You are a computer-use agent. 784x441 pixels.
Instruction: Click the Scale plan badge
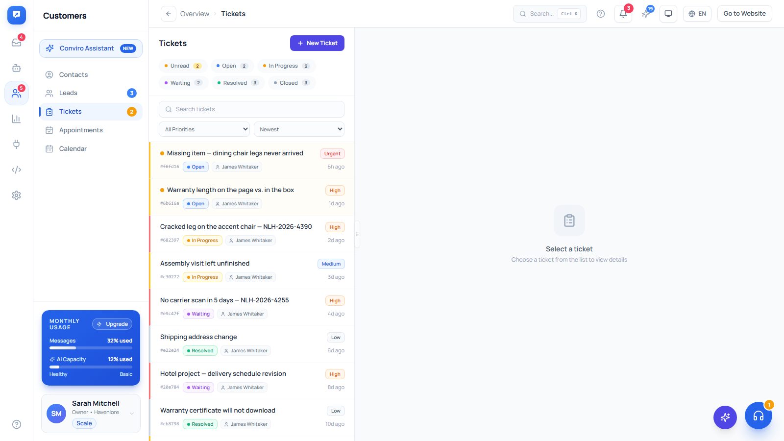click(84, 423)
